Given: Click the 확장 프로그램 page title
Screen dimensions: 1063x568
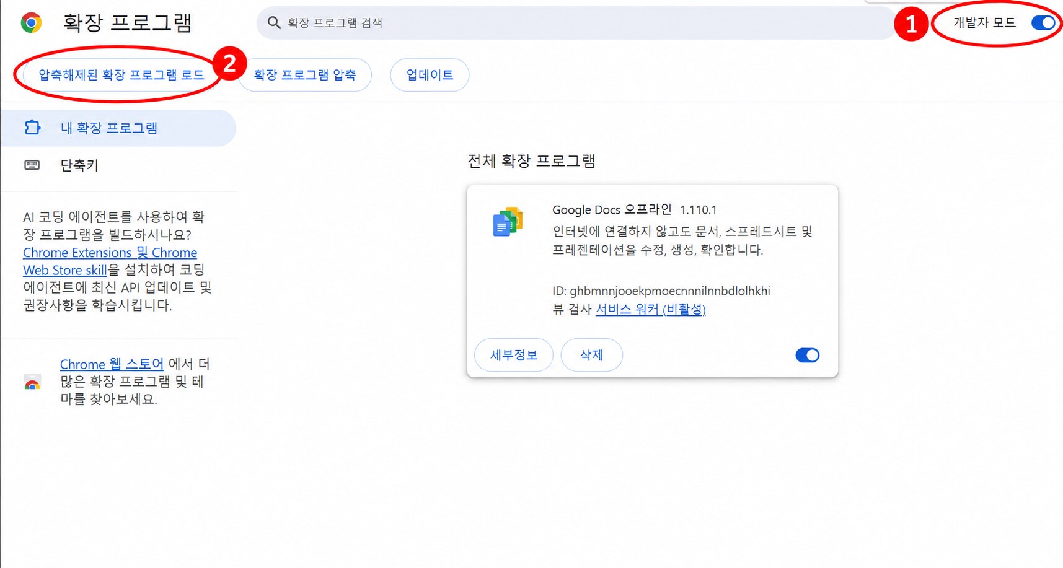Looking at the screenshot, I should [127, 23].
